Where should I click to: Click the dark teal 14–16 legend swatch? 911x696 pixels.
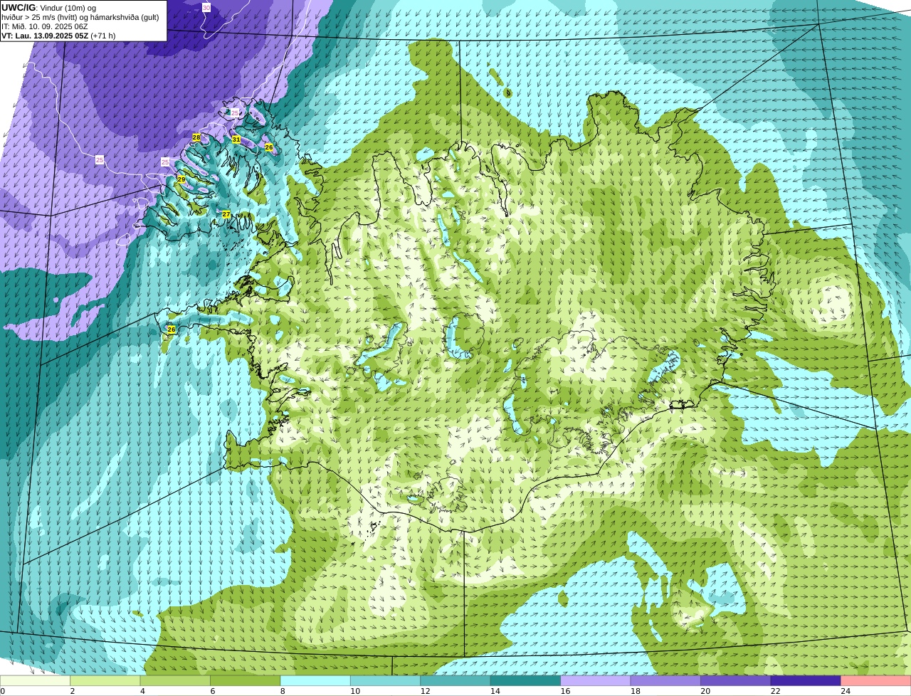[526, 680]
